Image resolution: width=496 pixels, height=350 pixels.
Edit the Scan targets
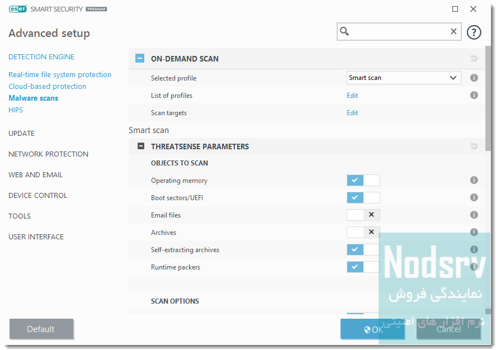(352, 113)
